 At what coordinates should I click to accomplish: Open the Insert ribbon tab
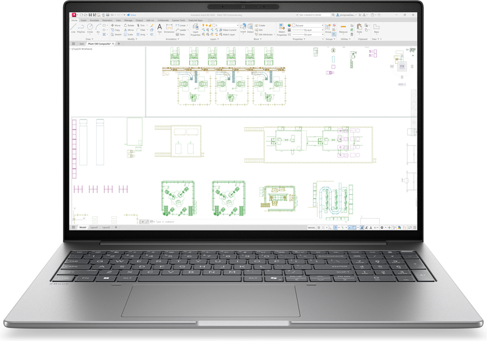pyautogui.click(x=83, y=21)
